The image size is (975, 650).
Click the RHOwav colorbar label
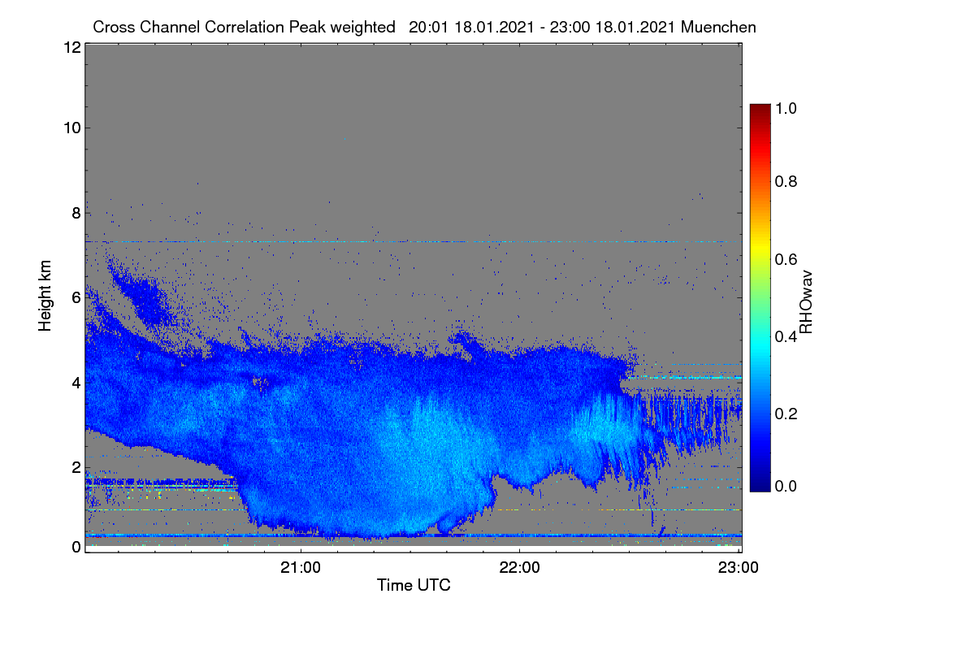coord(806,302)
